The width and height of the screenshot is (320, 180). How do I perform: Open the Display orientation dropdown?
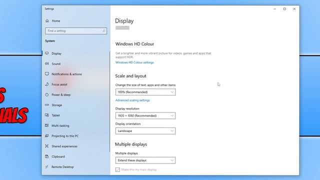click(145, 131)
